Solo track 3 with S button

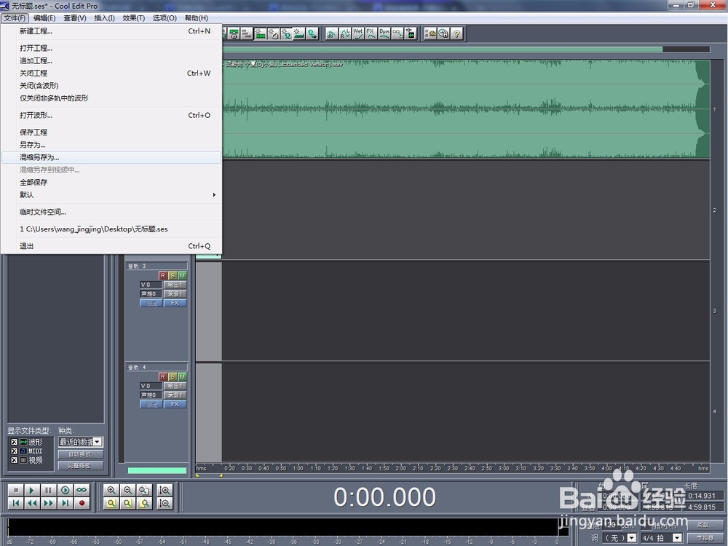[x=173, y=275]
